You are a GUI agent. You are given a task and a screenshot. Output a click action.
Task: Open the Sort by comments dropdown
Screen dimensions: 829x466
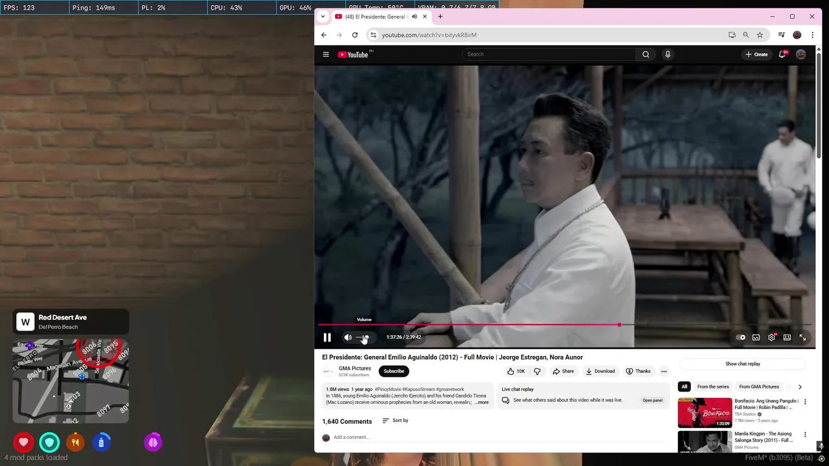pos(395,421)
